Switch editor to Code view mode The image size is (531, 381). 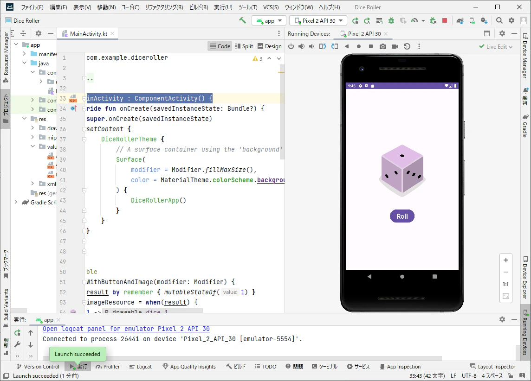[x=220, y=46]
